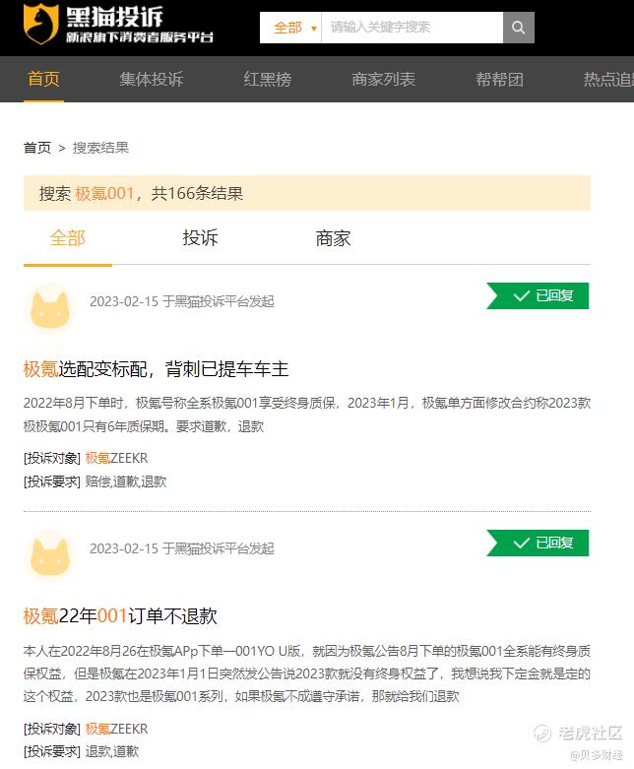Open complaint 极氪22年001订单不退款
634x769 pixels.
pyautogui.click(x=120, y=616)
